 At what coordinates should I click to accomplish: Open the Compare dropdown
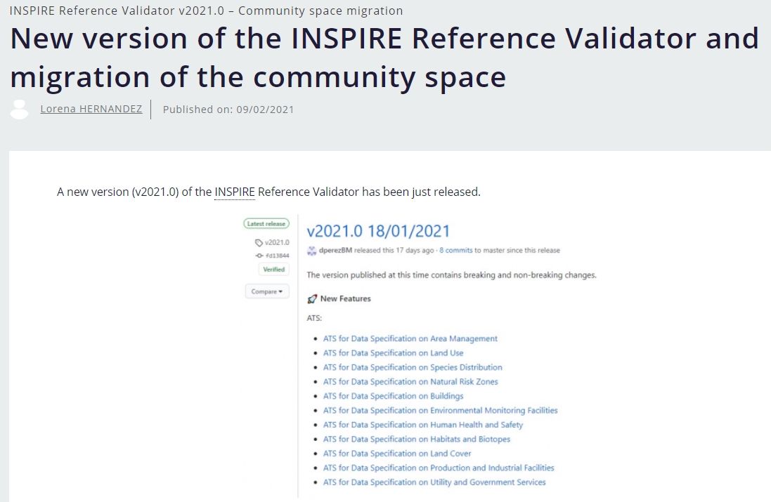tap(267, 291)
